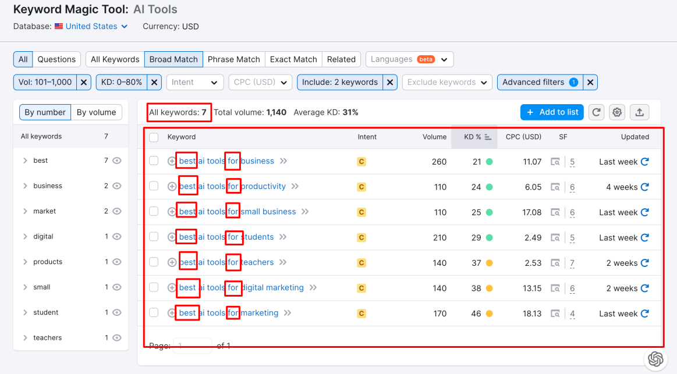677x374 pixels.
Task: Click the ChatGPT icon in bottom corner
Action: tap(656, 358)
